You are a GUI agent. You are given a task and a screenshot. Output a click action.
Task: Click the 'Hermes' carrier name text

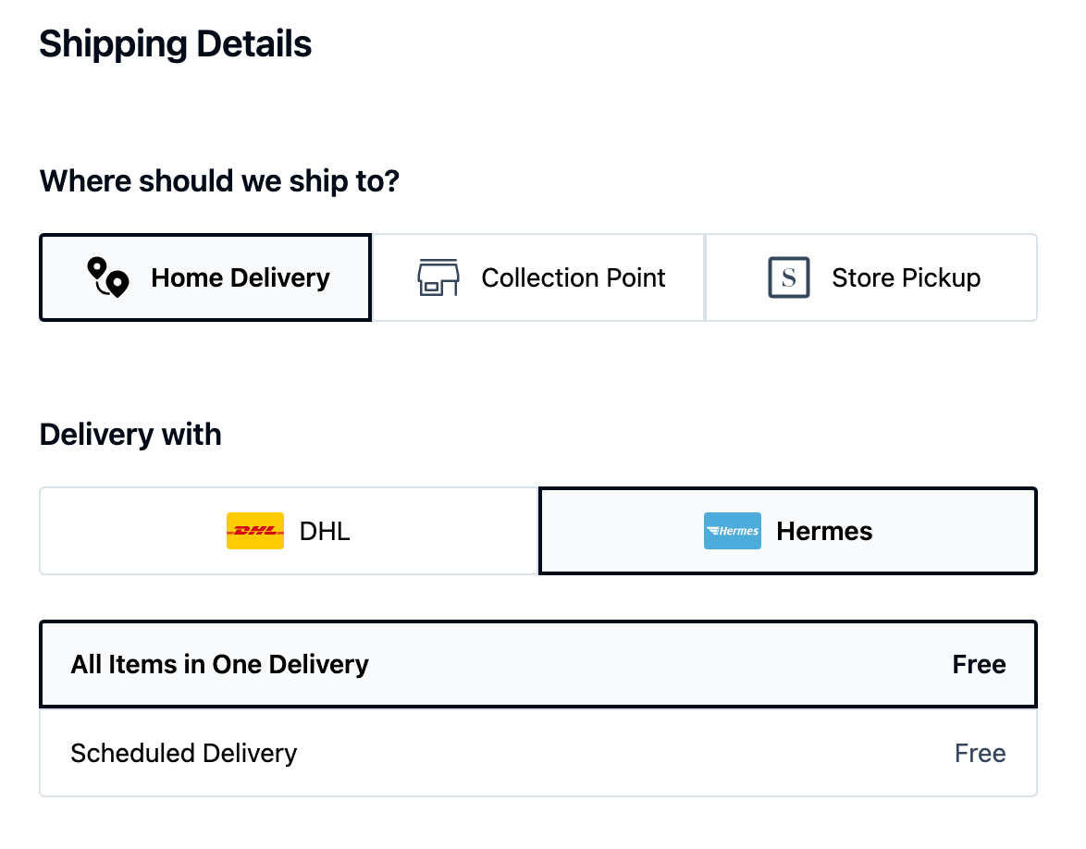824,531
